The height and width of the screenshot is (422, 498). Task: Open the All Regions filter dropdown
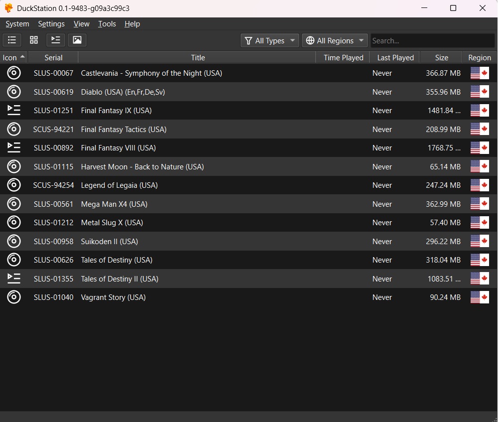click(x=335, y=41)
